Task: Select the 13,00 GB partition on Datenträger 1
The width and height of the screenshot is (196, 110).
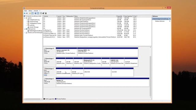Action: tap(131, 62)
